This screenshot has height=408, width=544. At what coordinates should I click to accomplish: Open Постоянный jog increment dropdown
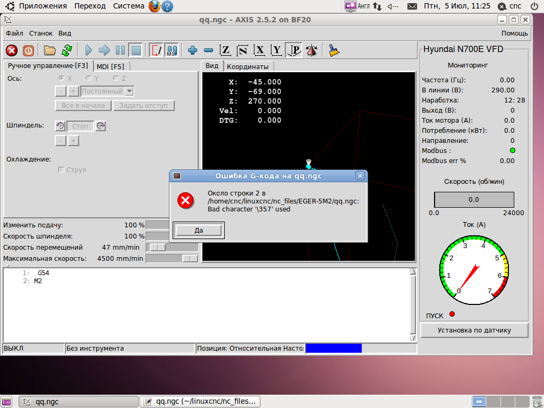(130, 91)
